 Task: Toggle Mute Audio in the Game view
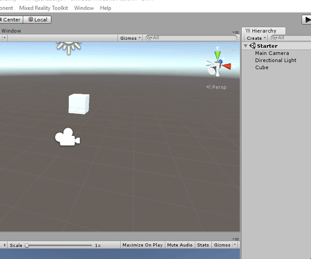[180, 245]
